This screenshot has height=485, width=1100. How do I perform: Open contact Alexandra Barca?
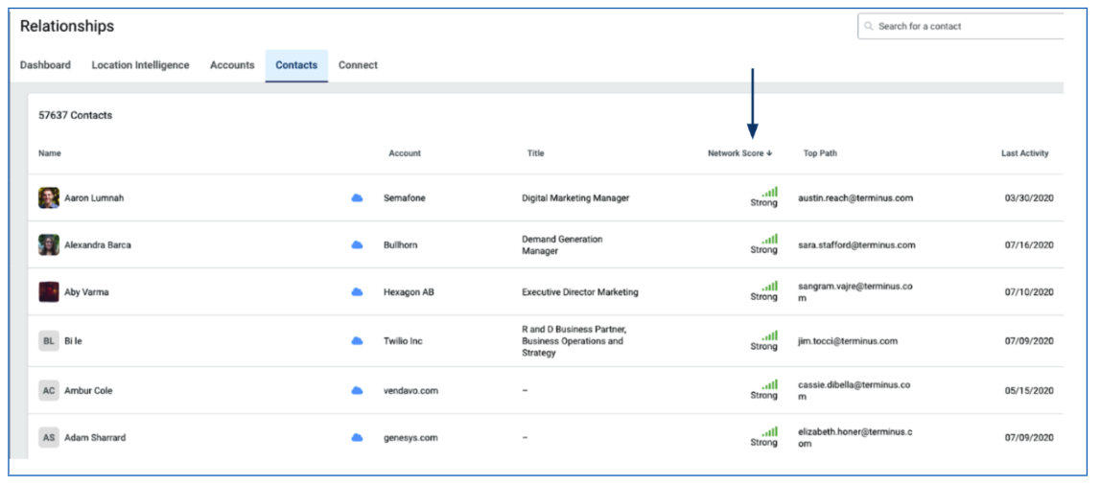tap(98, 245)
